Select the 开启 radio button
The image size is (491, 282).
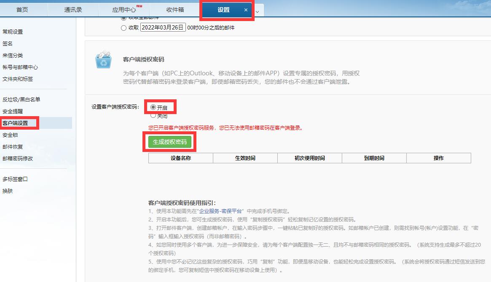tap(153, 107)
